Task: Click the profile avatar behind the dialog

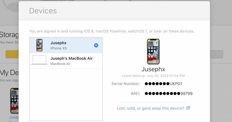Action: pos(9,5)
